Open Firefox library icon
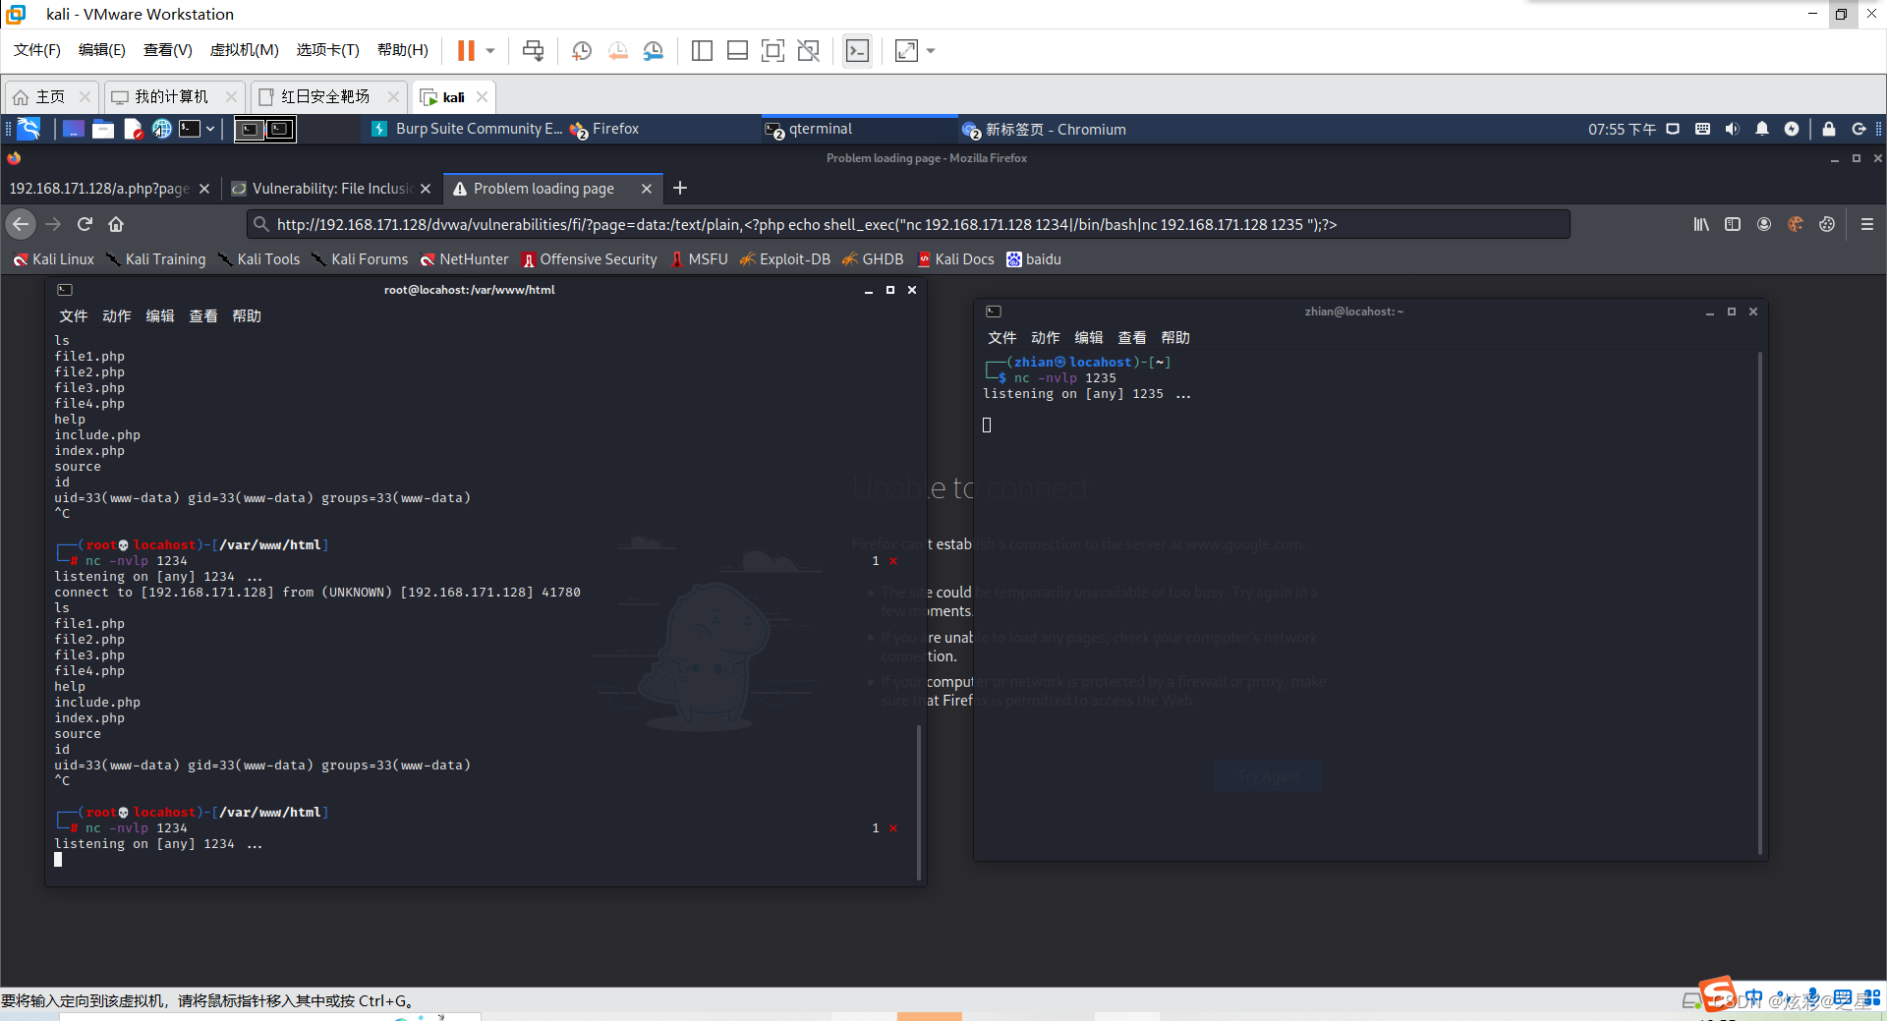Viewport: 1887px width, 1021px height. [x=1700, y=224]
